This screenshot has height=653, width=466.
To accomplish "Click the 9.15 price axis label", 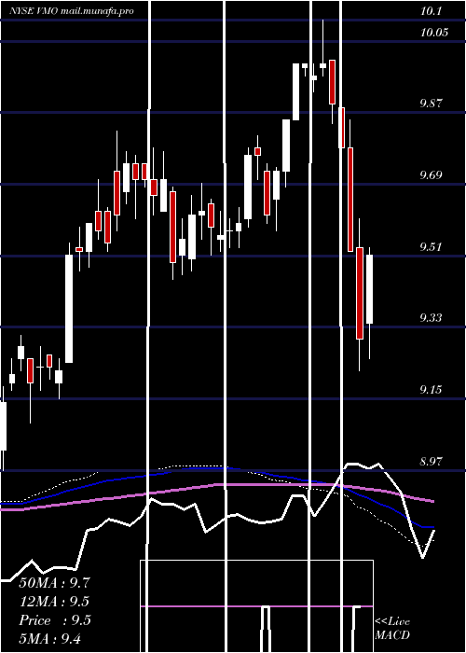I will 431,390.
